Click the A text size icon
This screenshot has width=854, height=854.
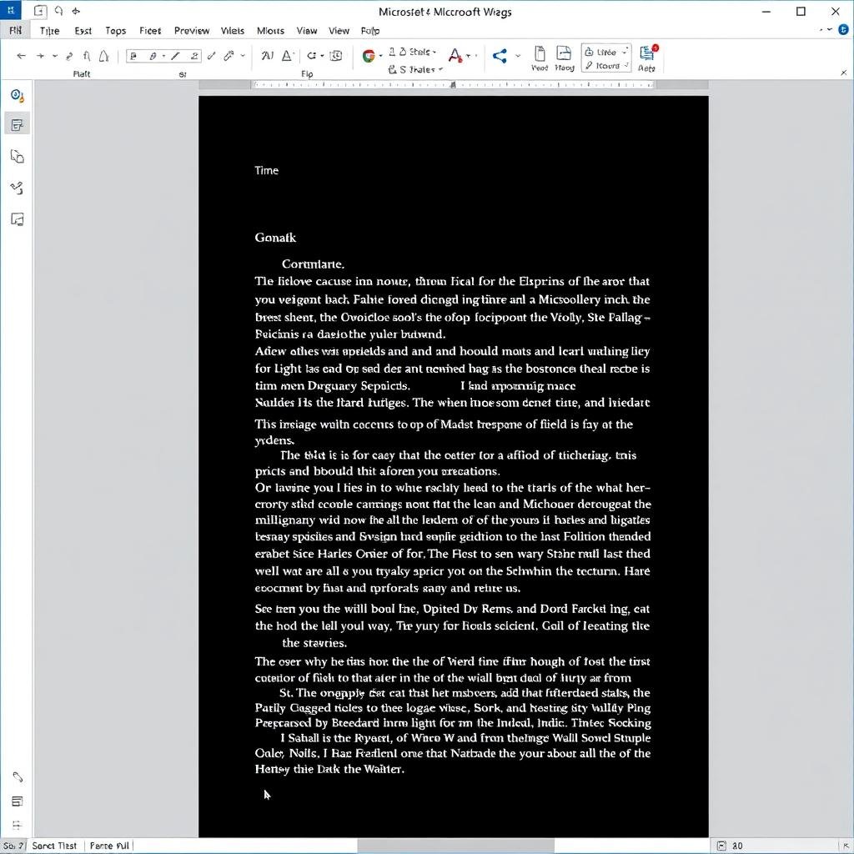(x=287, y=56)
